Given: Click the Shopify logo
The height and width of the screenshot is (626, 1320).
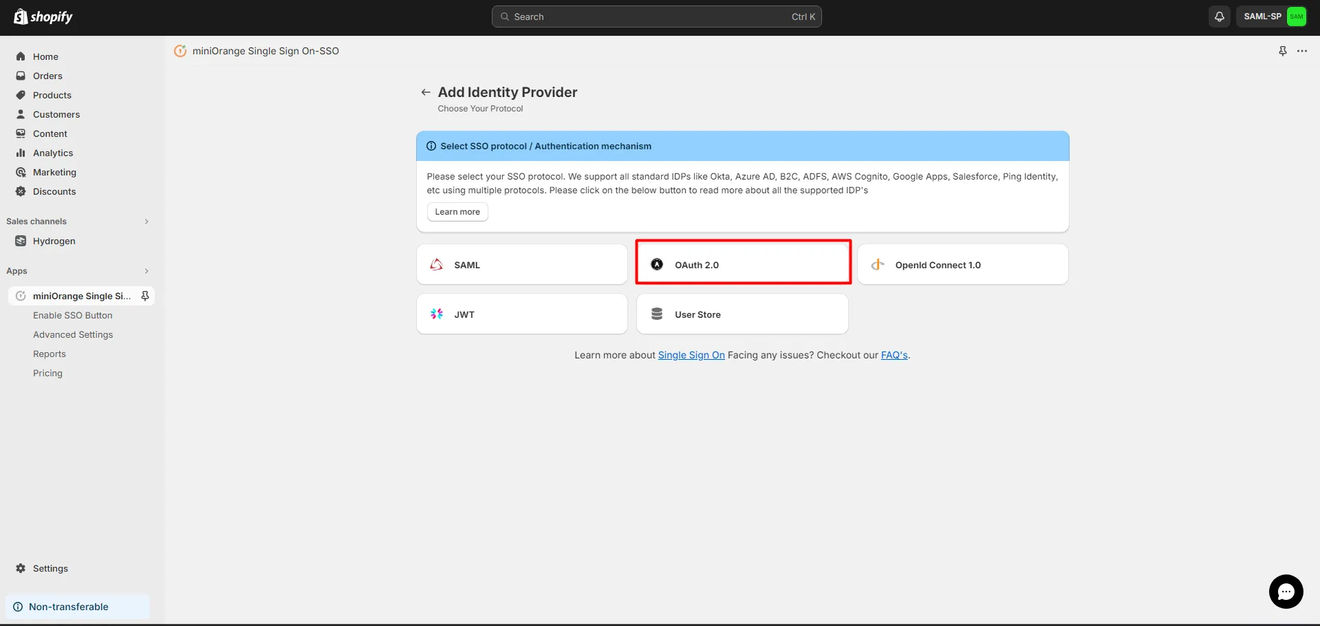Looking at the screenshot, I should (43, 17).
